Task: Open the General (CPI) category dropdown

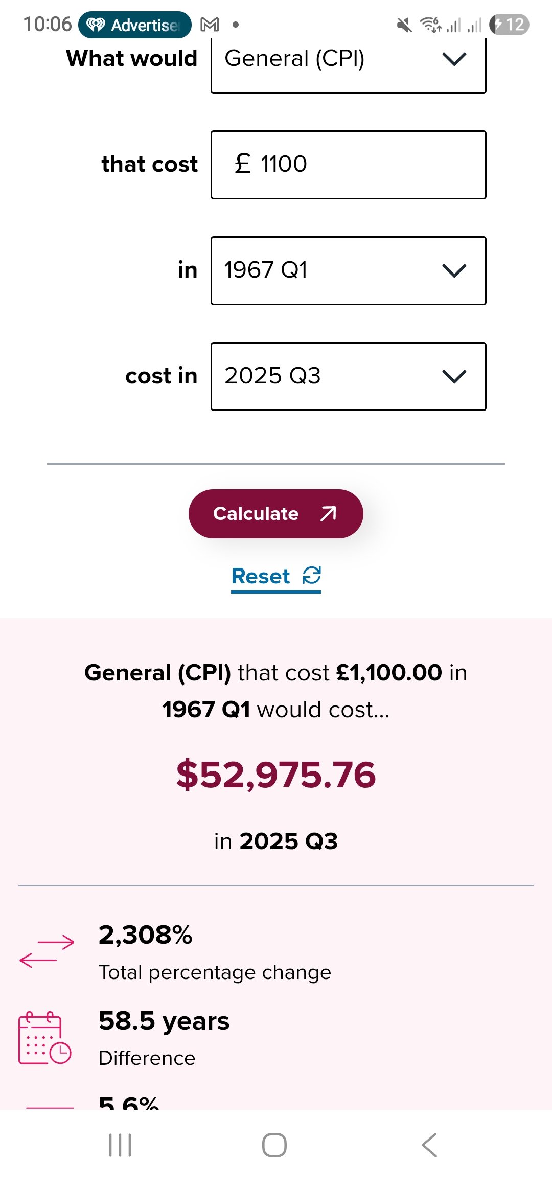Action: 348,59
